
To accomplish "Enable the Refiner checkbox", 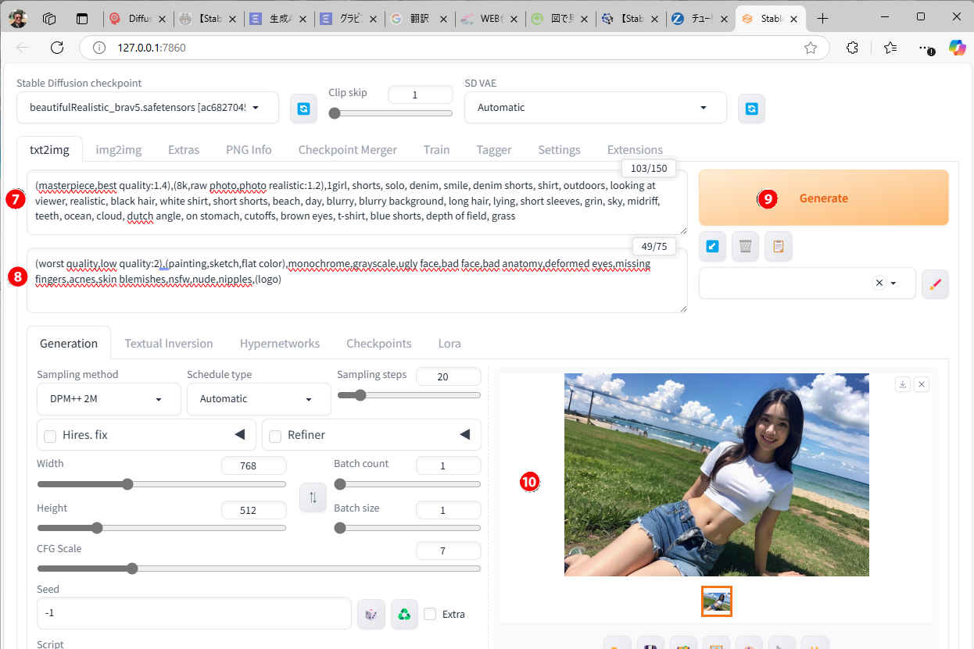I will 275,436.
